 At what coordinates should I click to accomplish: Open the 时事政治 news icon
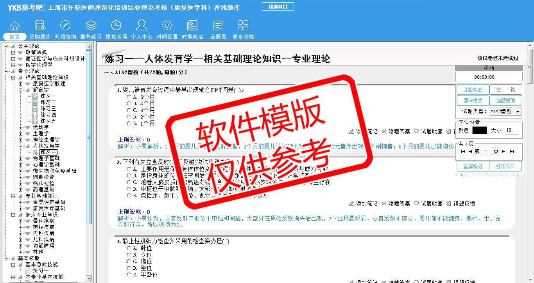coord(192,26)
